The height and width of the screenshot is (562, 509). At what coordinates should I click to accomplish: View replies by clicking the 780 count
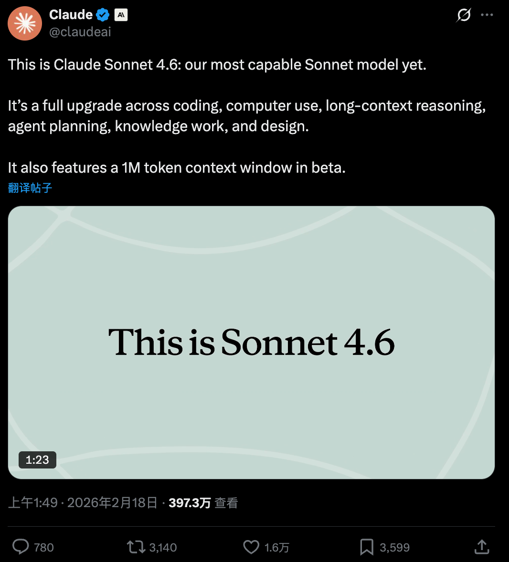click(x=43, y=547)
